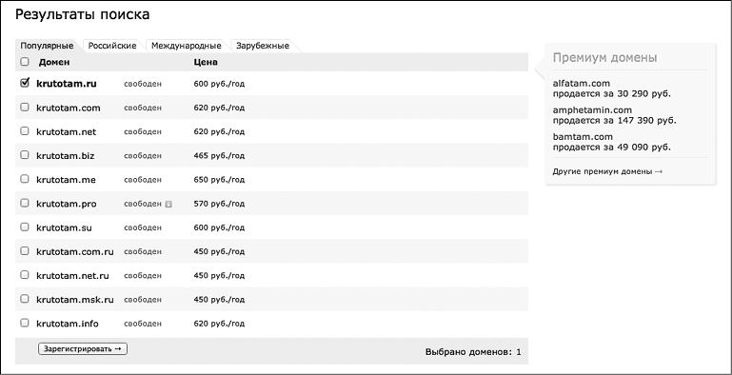This screenshot has height=375, width=732.
Task: Select the krutotam.net checkbox
Action: coord(25,130)
